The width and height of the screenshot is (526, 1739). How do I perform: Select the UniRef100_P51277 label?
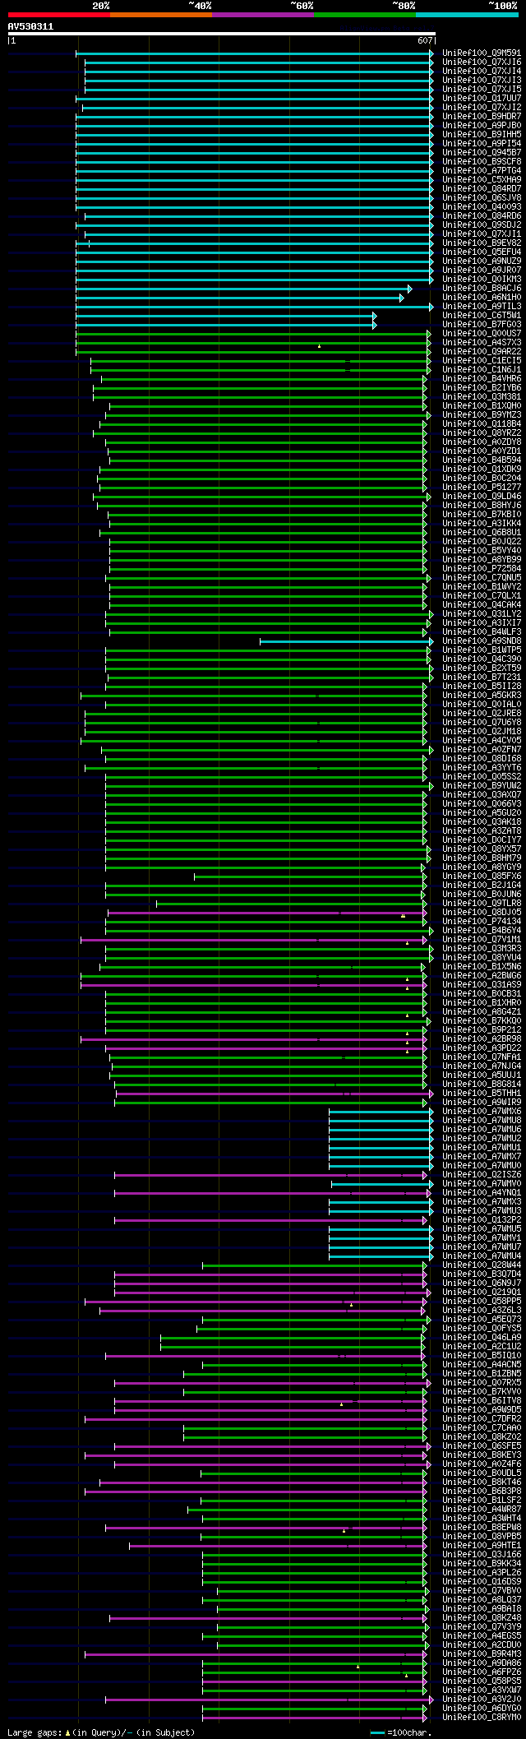coord(482,487)
